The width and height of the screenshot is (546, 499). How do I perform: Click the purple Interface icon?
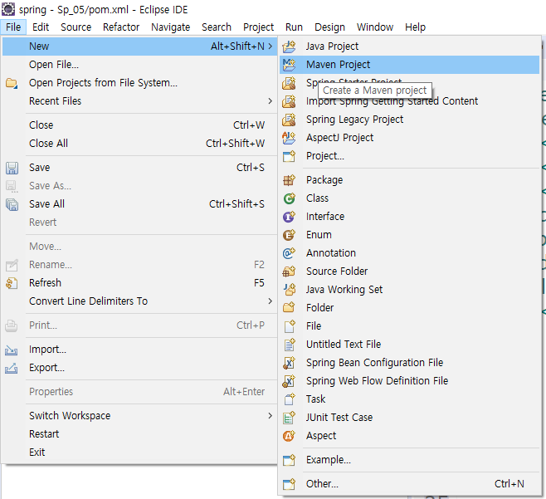point(289,217)
